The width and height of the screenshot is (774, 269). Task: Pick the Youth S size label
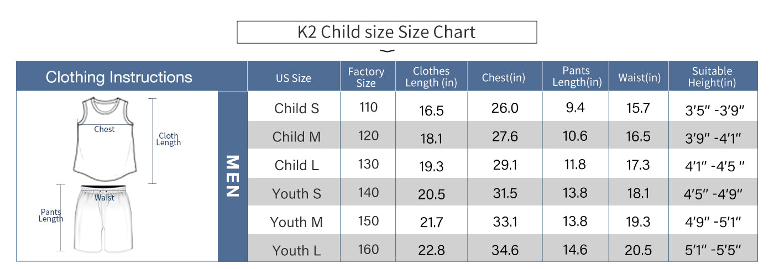pyautogui.click(x=297, y=193)
